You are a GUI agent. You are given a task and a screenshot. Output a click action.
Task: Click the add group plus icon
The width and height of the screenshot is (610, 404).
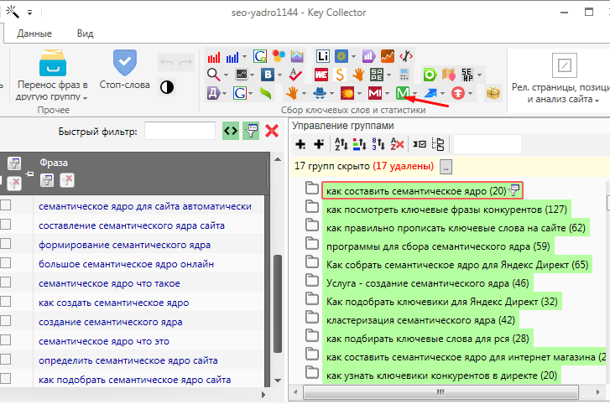click(300, 144)
